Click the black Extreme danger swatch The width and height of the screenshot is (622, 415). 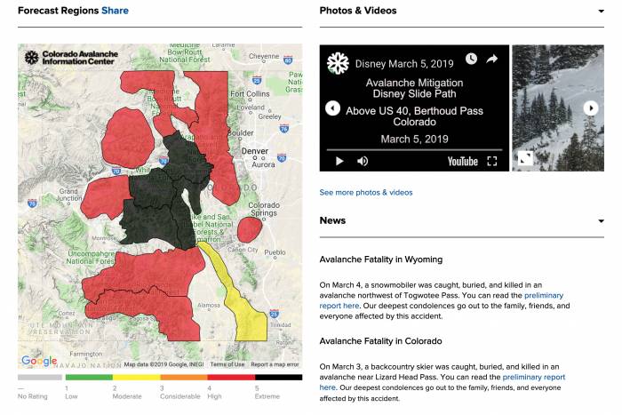coord(278,378)
